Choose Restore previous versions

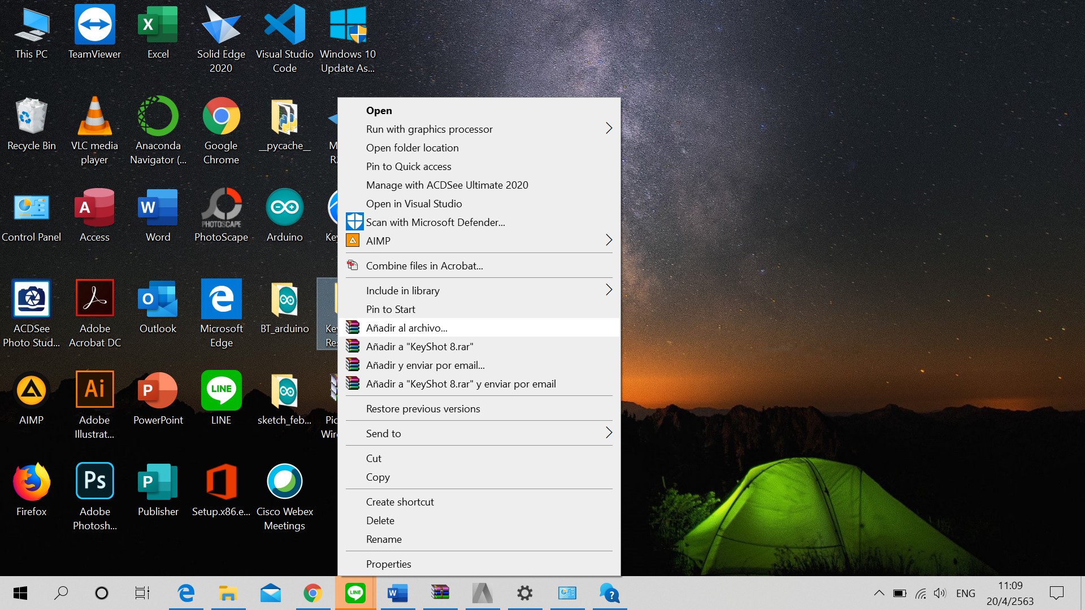(x=479, y=409)
